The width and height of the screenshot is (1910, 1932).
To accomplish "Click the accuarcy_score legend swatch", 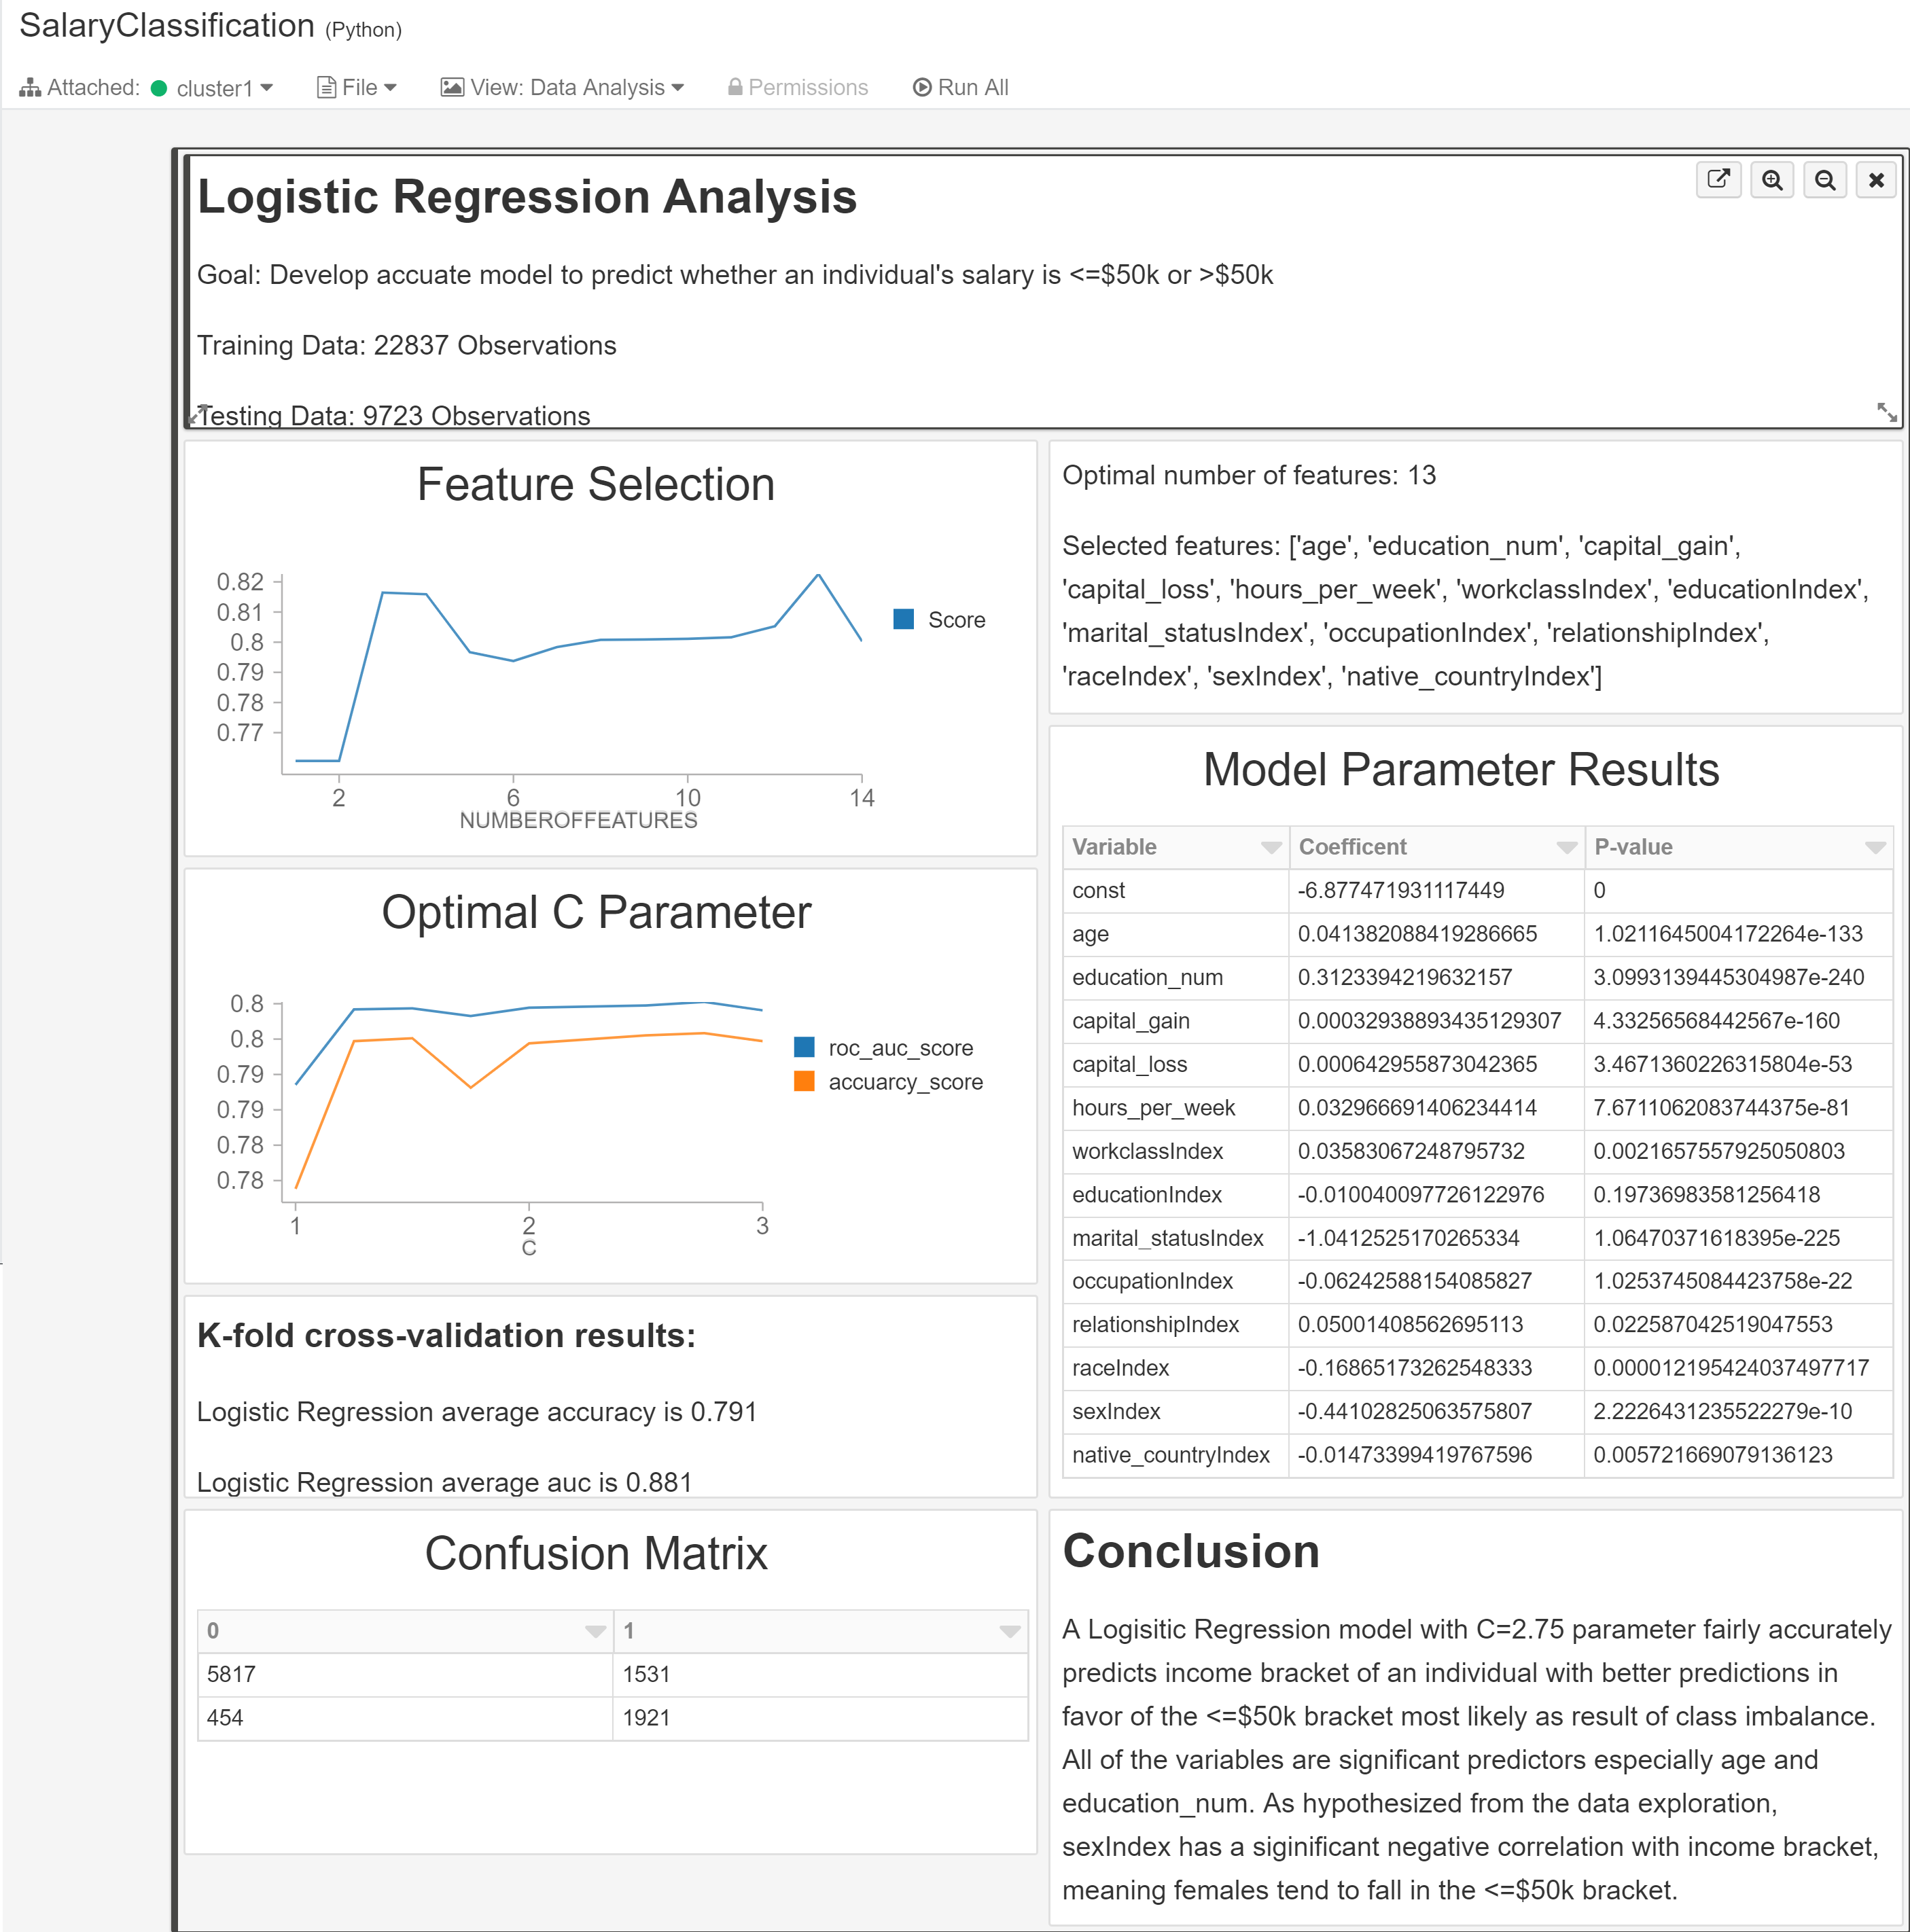I will coord(804,1081).
